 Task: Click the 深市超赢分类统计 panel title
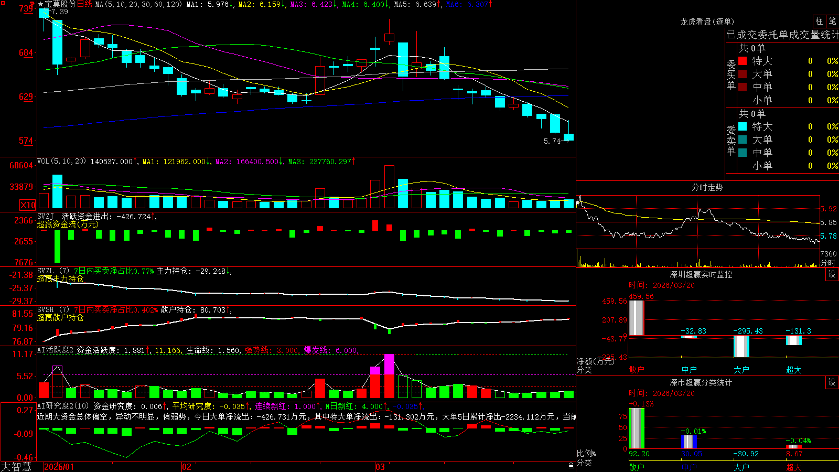point(701,382)
